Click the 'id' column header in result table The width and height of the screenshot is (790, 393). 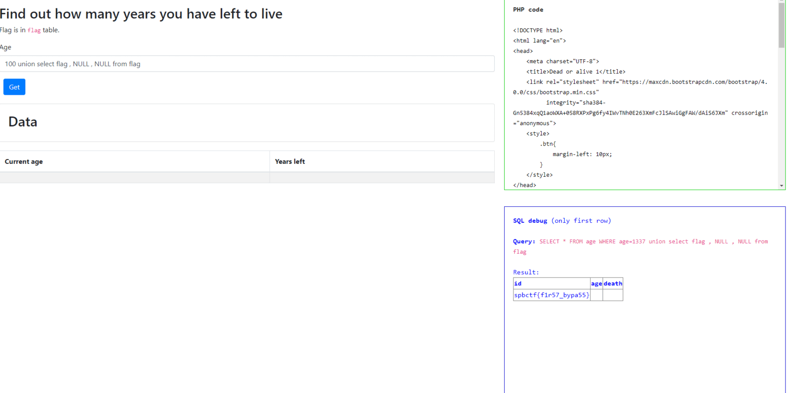[x=552, y=283]
